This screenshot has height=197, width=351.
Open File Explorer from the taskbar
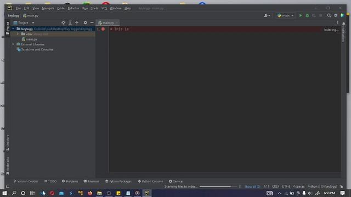coord(99,193)
